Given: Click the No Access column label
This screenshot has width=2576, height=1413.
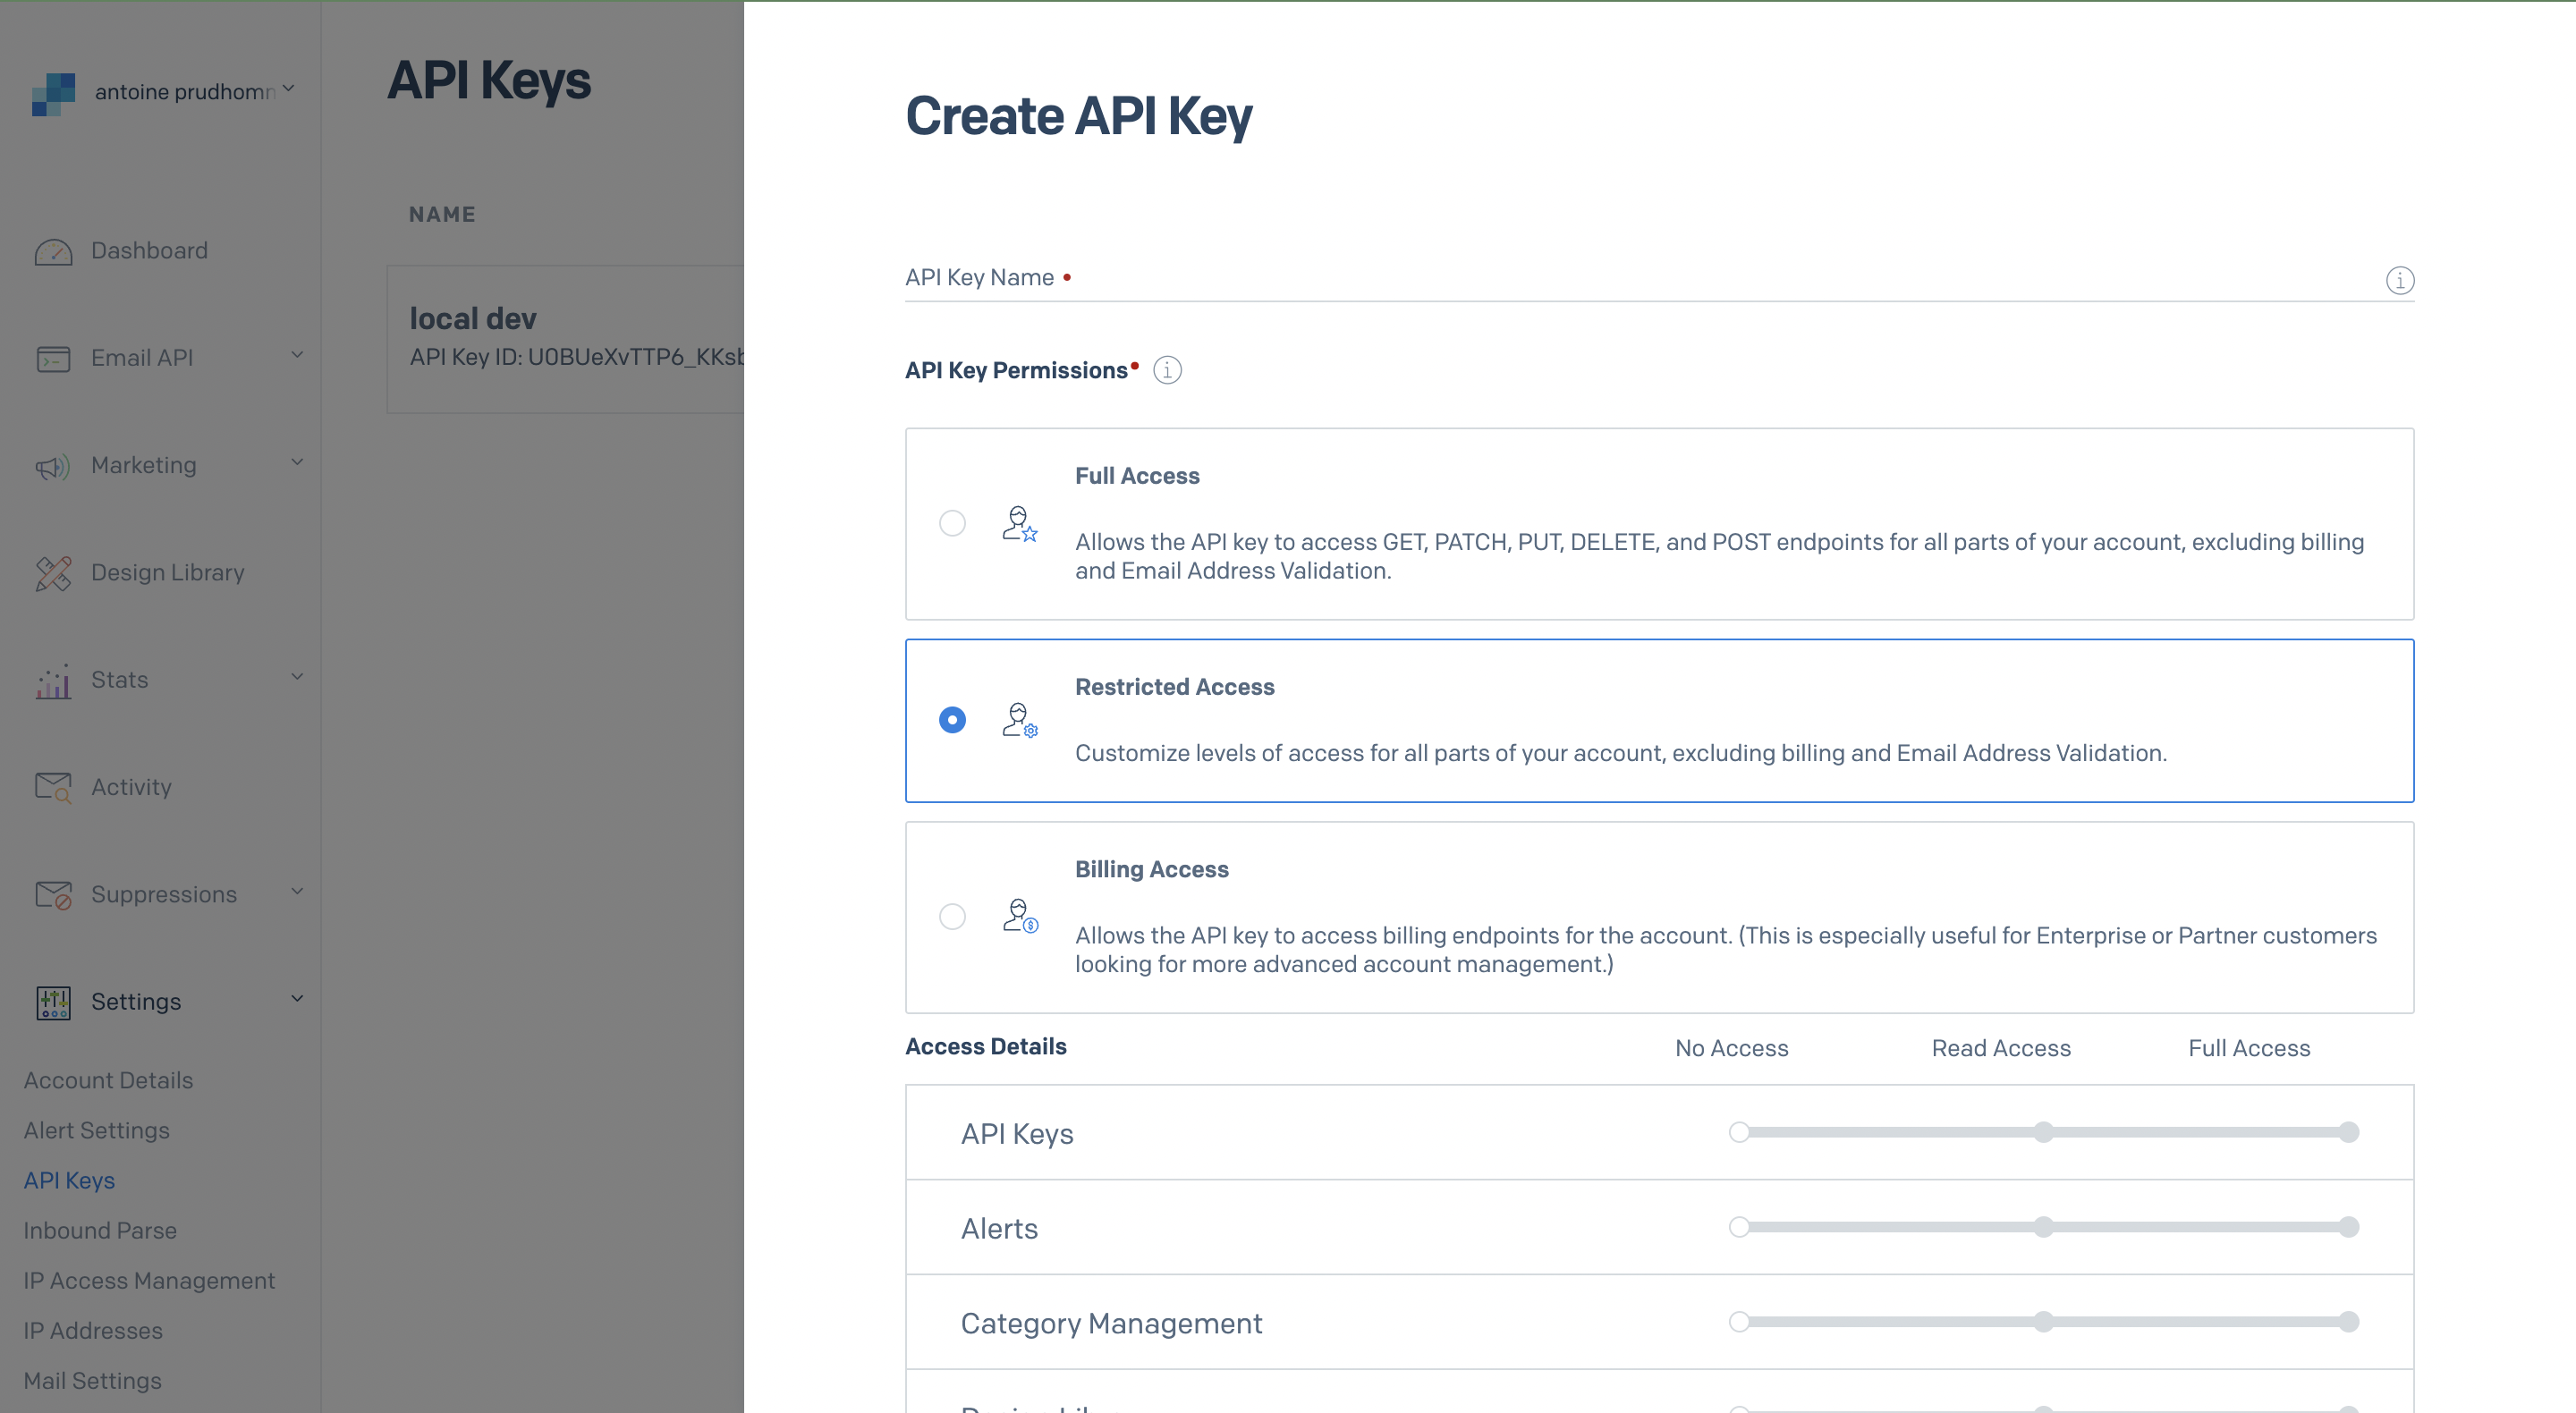Looking at the screenshot, I should tap(1732, 1049).
